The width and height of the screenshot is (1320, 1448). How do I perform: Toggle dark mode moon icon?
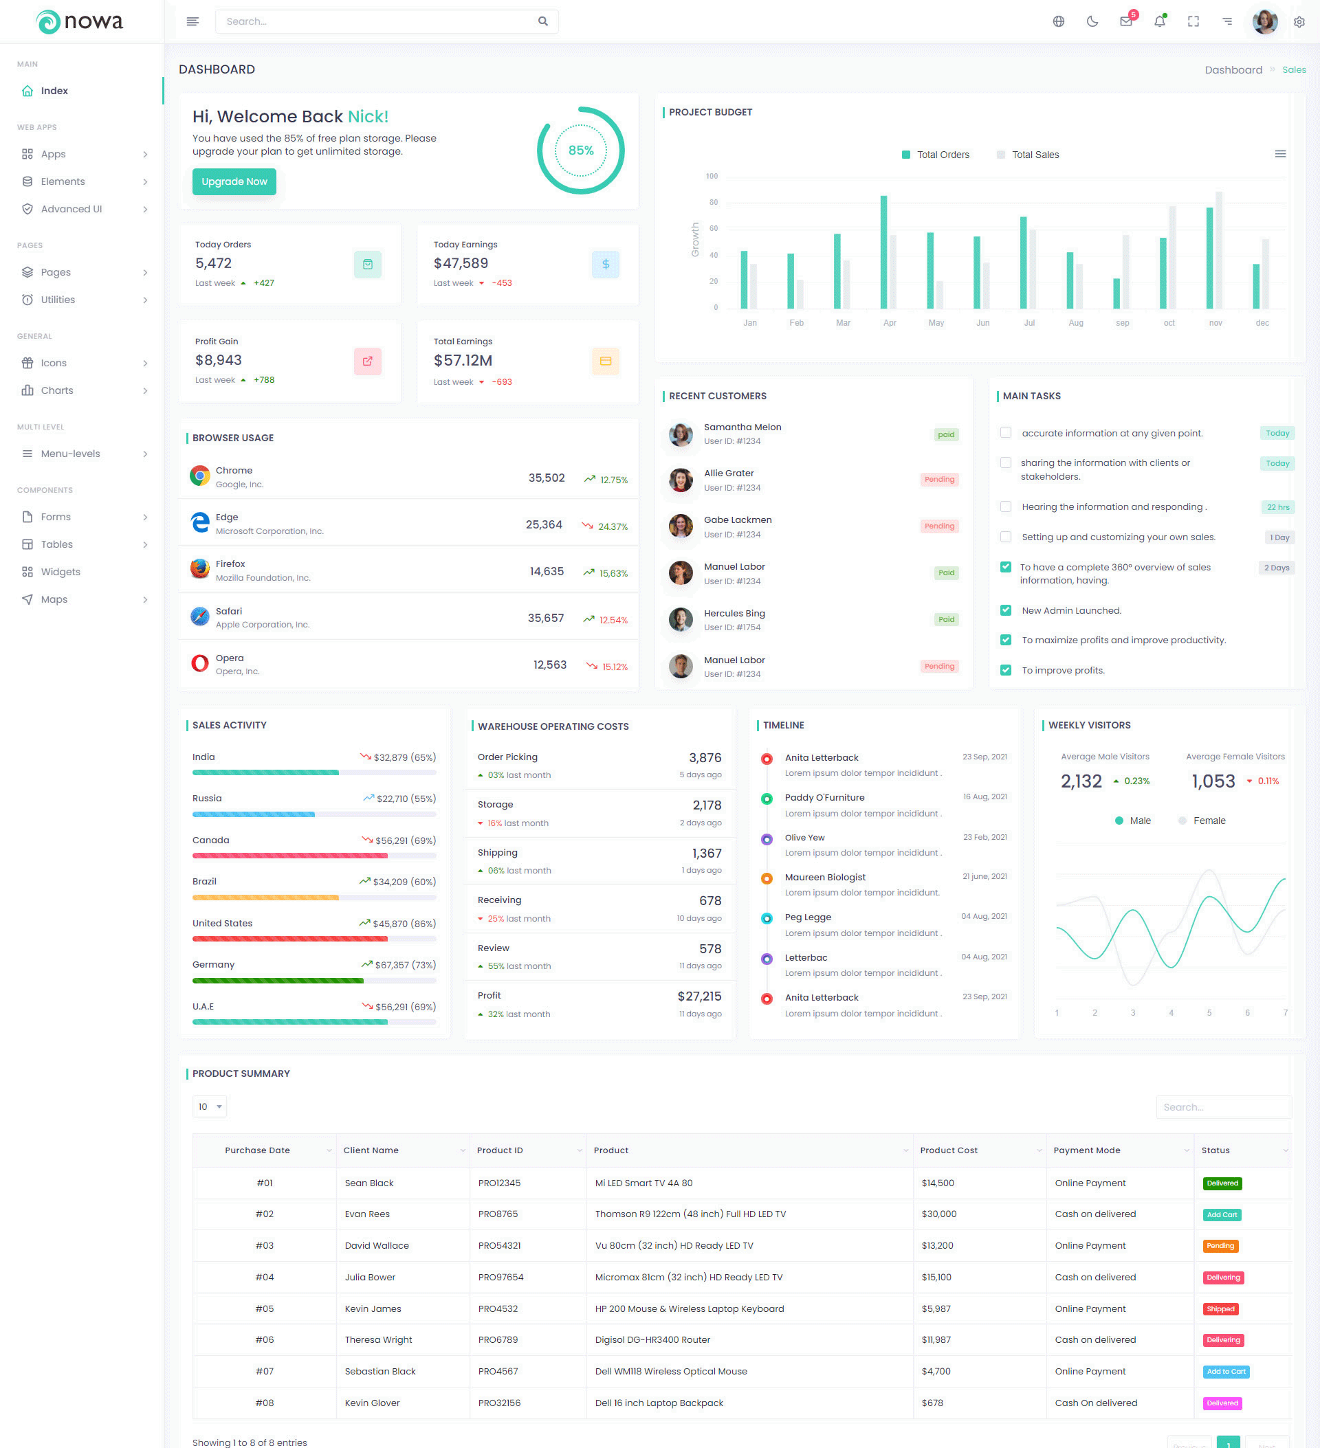point(1092,21)
